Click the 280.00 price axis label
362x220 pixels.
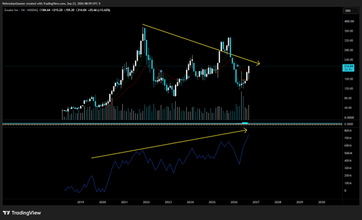(349, 50)
